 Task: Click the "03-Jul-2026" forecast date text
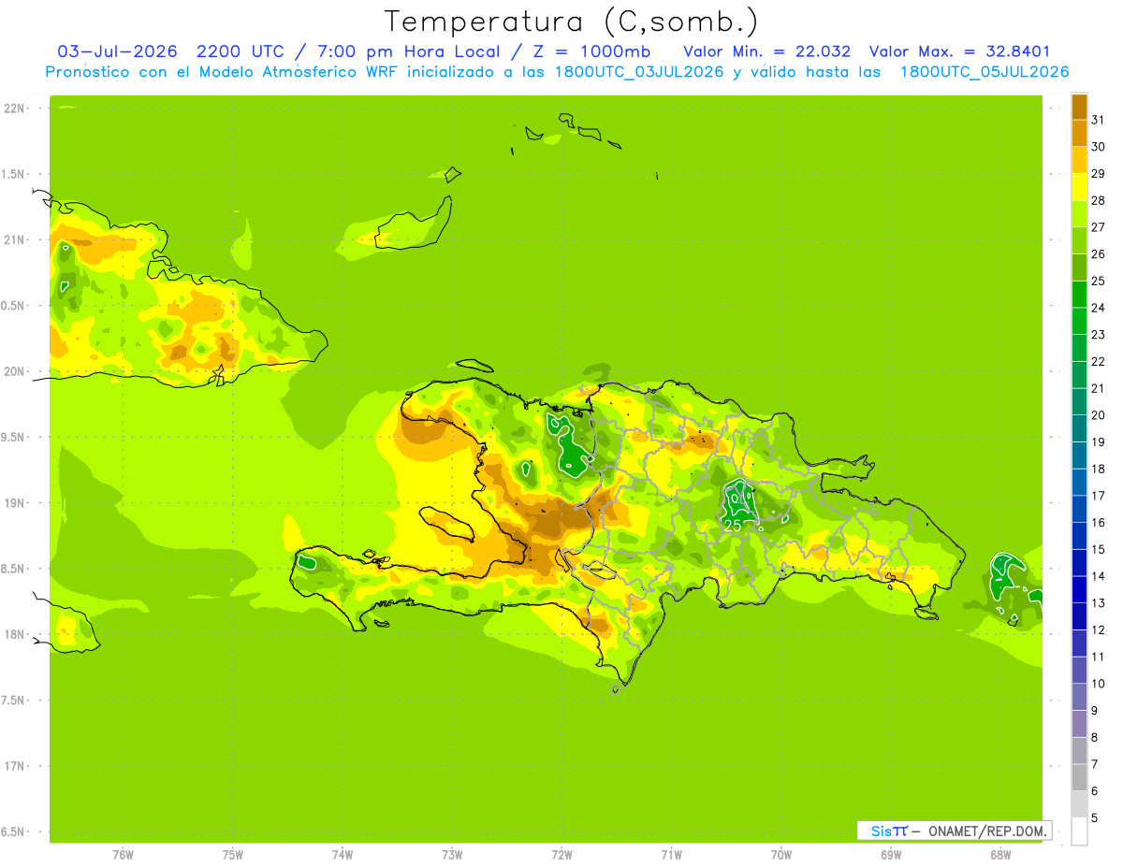click(118, 51)
